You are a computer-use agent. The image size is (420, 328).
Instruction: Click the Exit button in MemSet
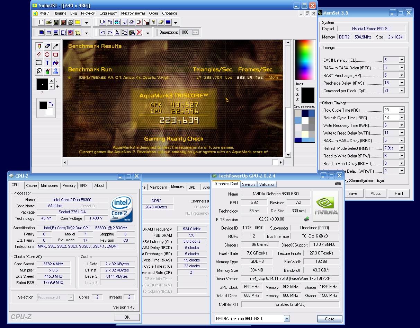399,193
